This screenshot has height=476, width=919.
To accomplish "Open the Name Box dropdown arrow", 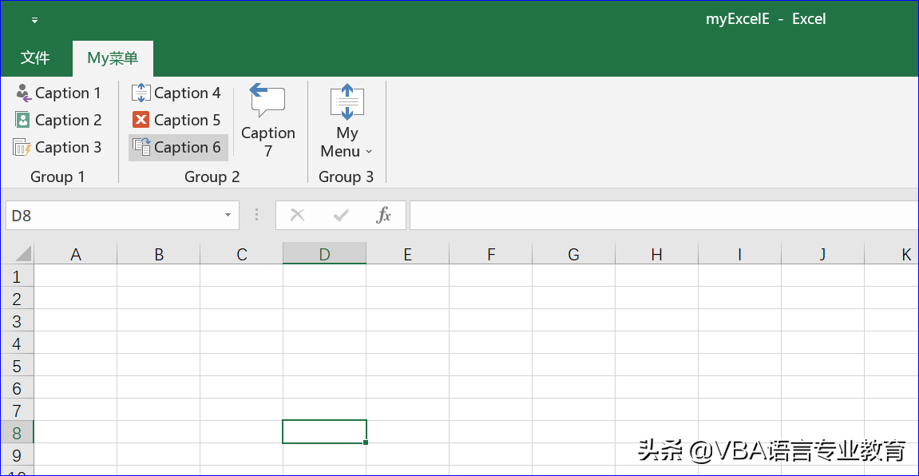I will click(228, 215).
